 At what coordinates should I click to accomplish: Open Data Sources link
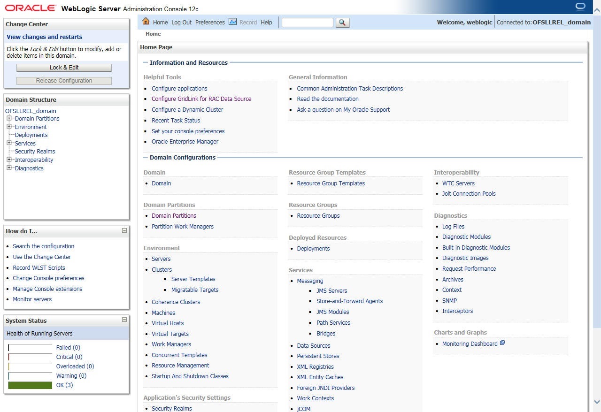(314, 346)
